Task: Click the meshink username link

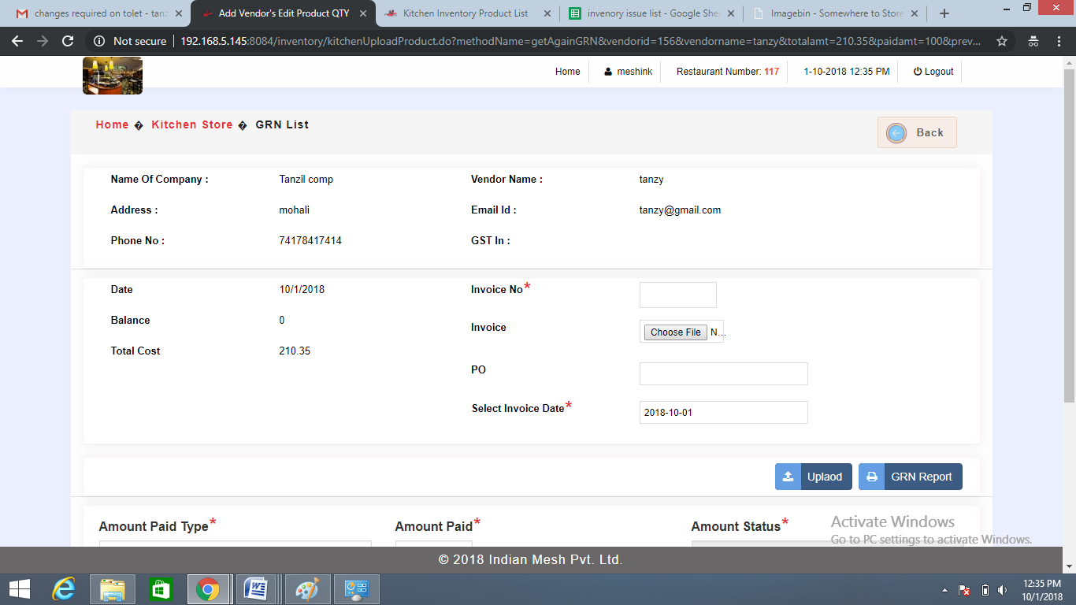Action: 634,72
